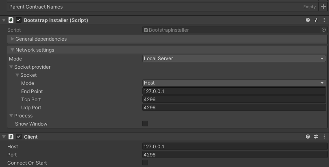
Task: Click the Parent Contract Names label
Action: tap(36, 7)
